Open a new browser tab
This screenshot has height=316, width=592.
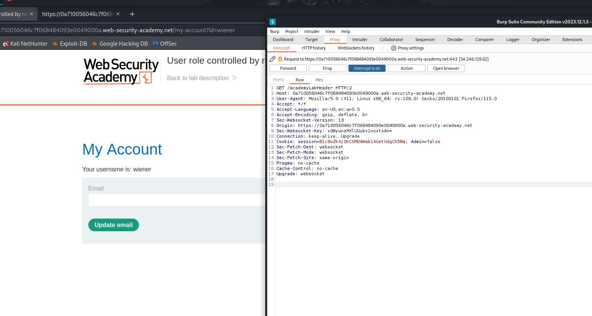click(132, 14)
